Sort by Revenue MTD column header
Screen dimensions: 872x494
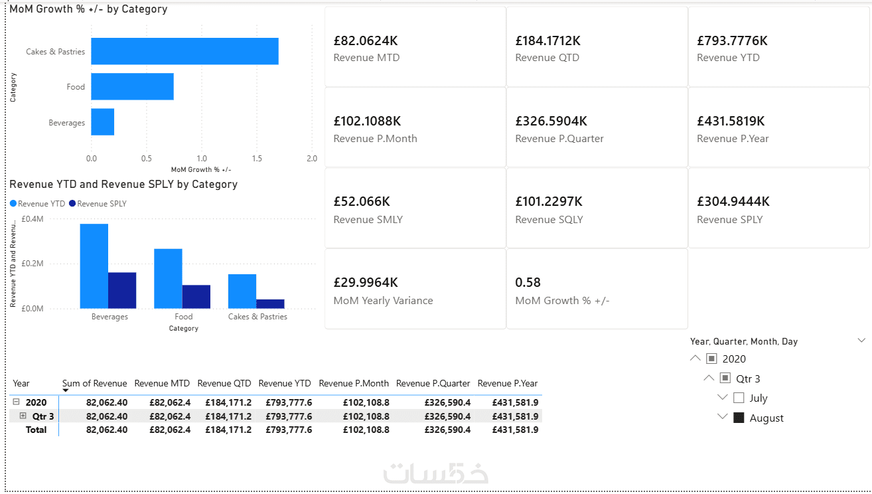pos(162,383)
